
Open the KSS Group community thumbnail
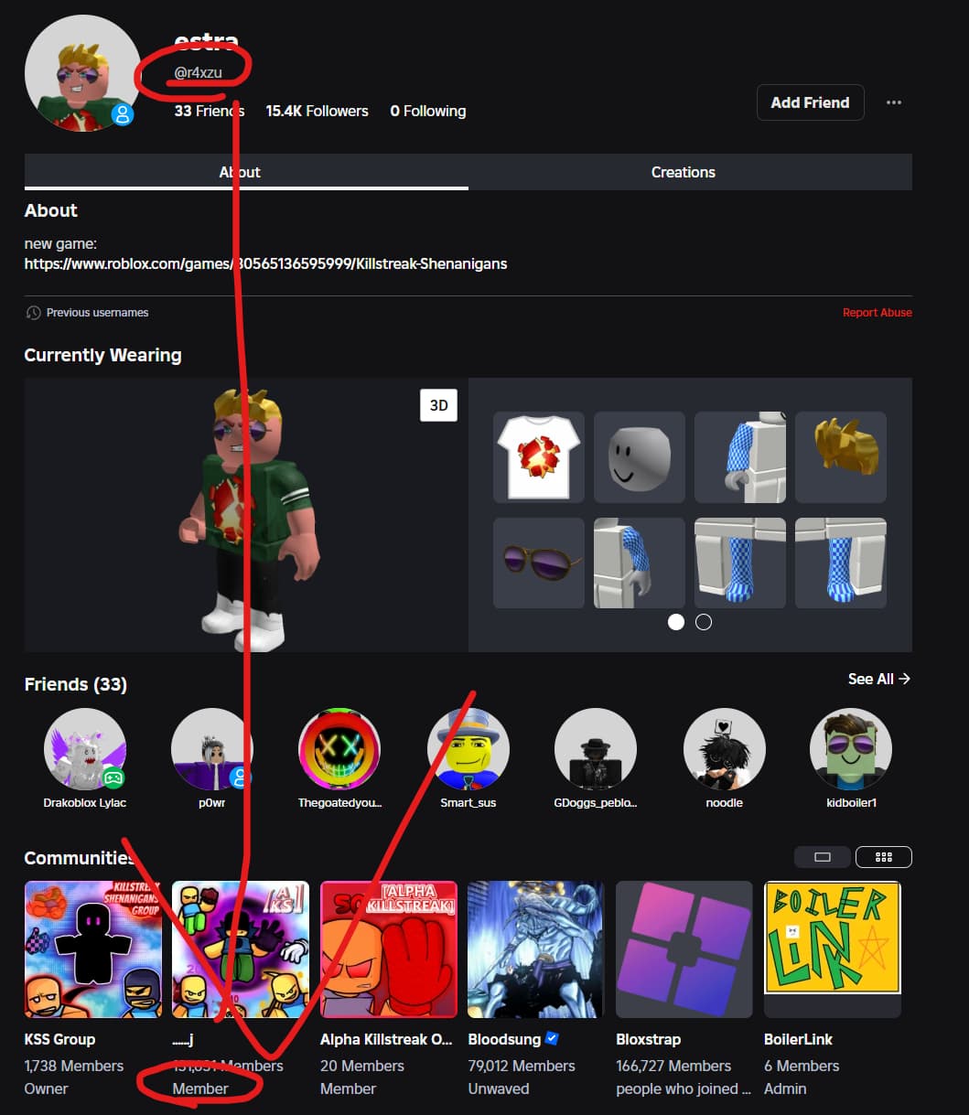click(93, 949)
